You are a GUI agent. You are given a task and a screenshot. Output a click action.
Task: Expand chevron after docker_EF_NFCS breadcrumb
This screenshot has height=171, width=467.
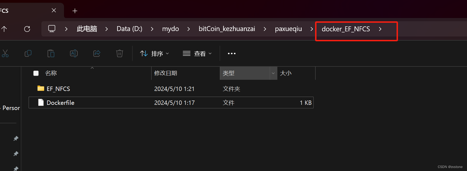[x=380, y=29]
